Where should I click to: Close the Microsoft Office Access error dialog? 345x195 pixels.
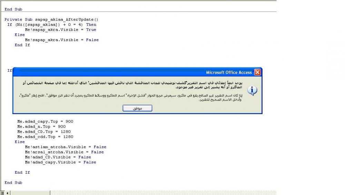(x=257, y=72)
